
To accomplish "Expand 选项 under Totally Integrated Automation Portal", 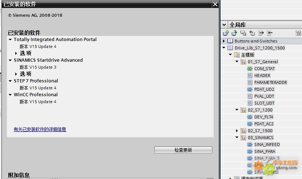I will pyautogui.click(x=16, y=53).
